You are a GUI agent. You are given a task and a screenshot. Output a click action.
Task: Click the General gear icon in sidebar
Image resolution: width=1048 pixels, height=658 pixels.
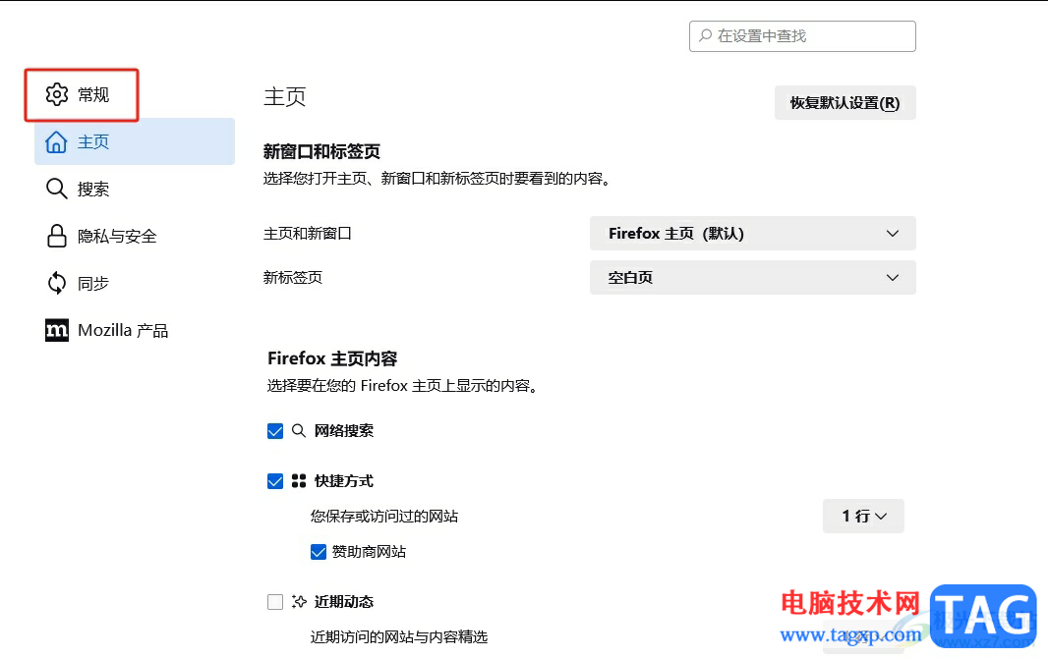57,94
